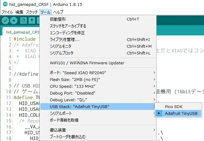Select the Adafruit TinyUSB radio option
204x141 pixels.
tap(178, 113)
